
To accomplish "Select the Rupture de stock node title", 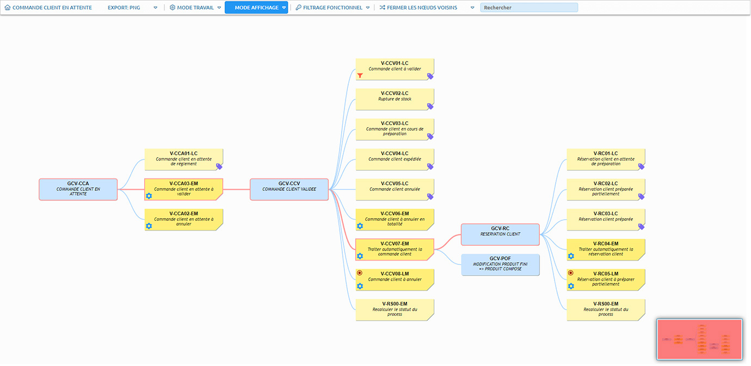I will [395, 99].
